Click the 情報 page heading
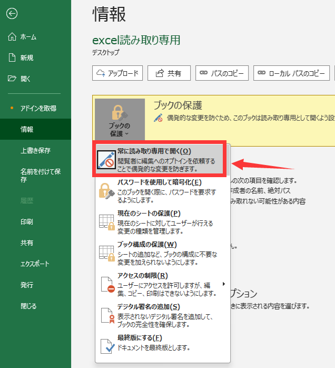This screenshot has height=368, width=335. 109,14
